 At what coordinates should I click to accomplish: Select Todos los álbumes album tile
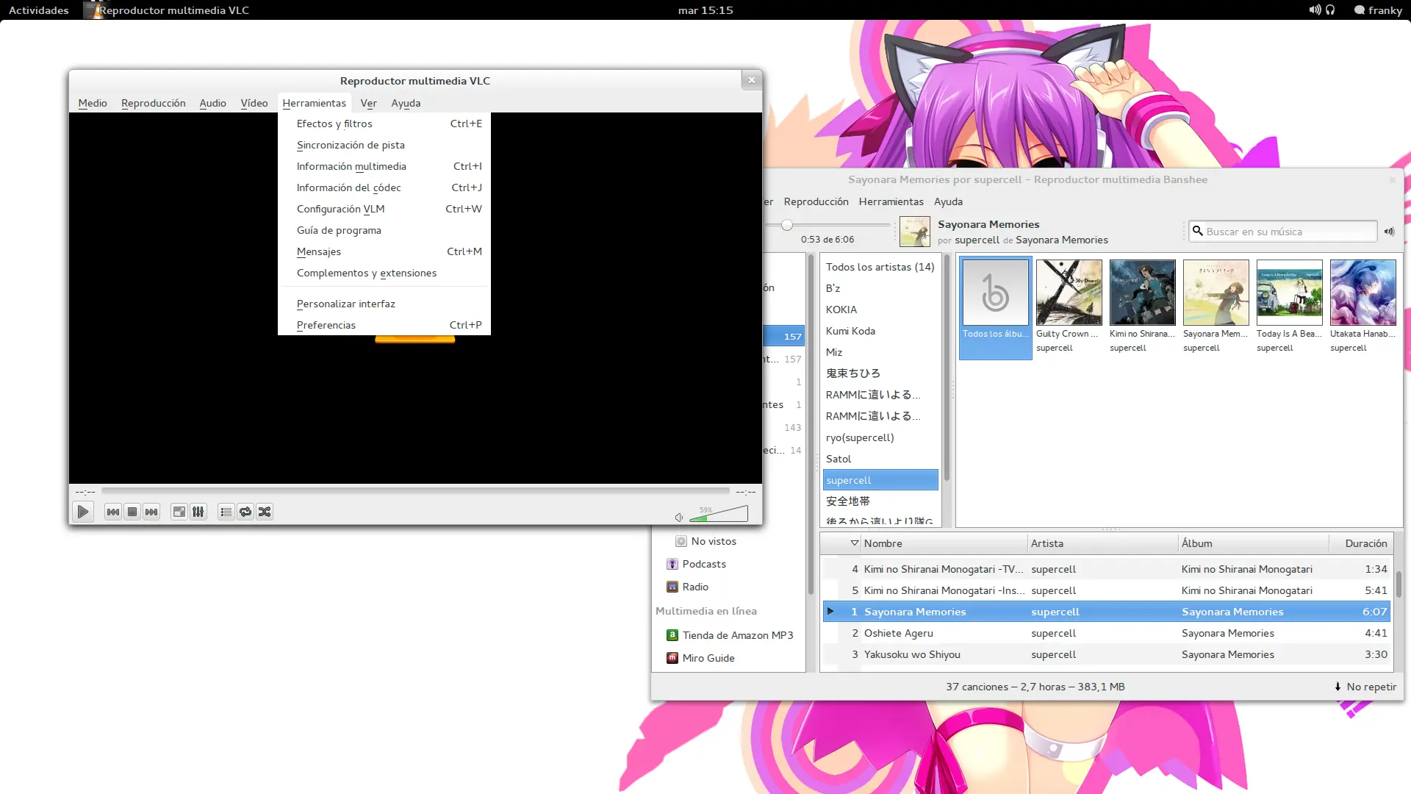(x=995, y=307)
